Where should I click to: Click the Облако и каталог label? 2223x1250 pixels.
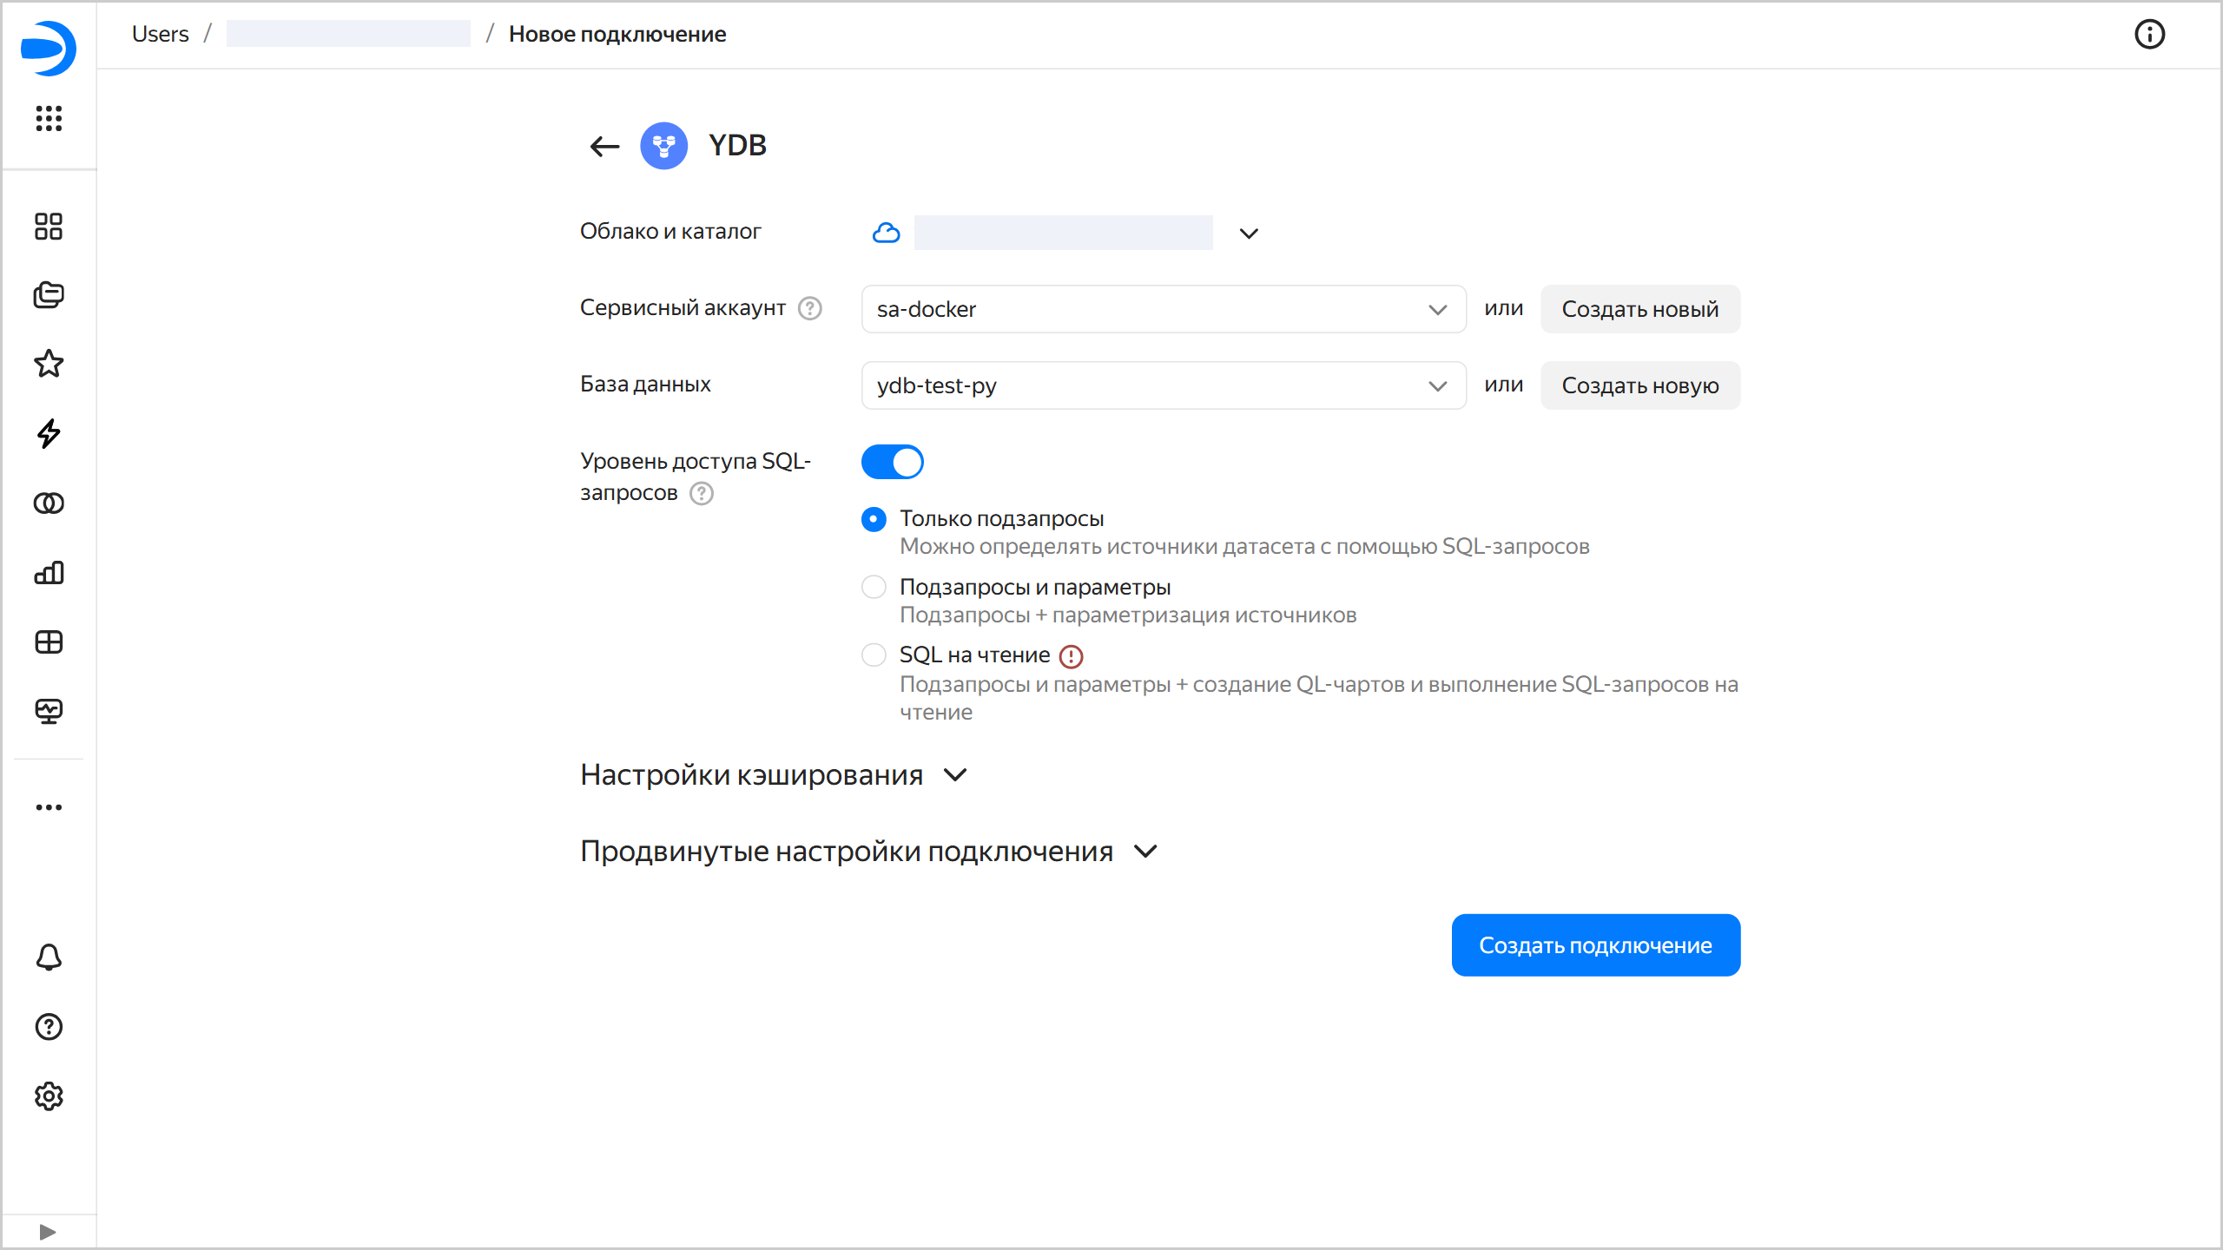pyautogui.click(x=670, y=231)
